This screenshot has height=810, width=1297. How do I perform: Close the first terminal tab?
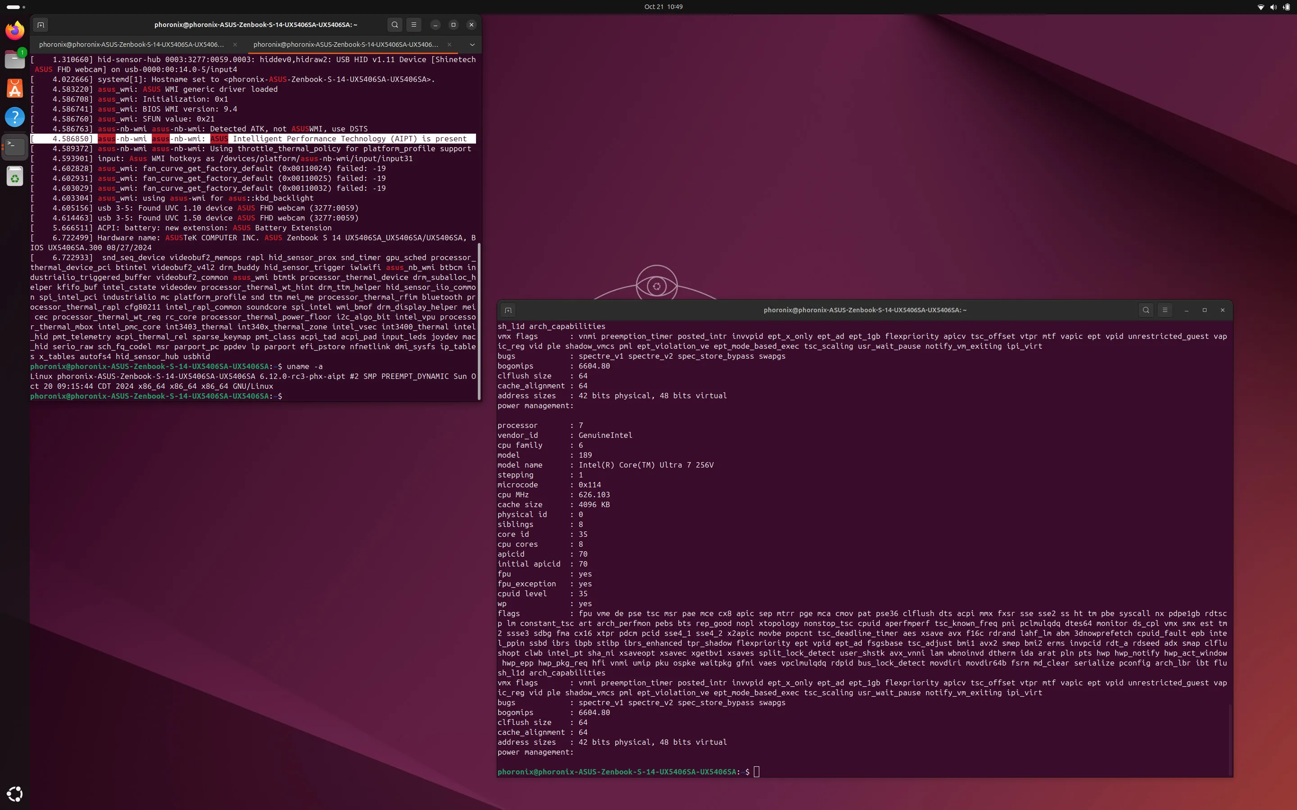pyautogui.click(x=235, y=45)
